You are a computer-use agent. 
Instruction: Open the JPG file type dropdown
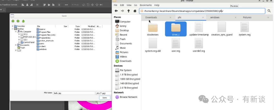(103, 93)
